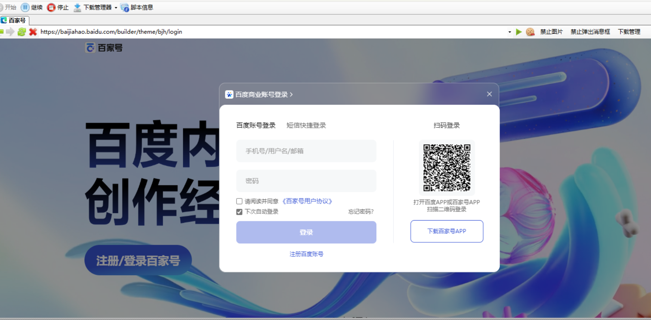The height and width of the screenshot is (320, 651).
Task: Click the green go/play arrow icon
Action: click(x=519, y=32)
